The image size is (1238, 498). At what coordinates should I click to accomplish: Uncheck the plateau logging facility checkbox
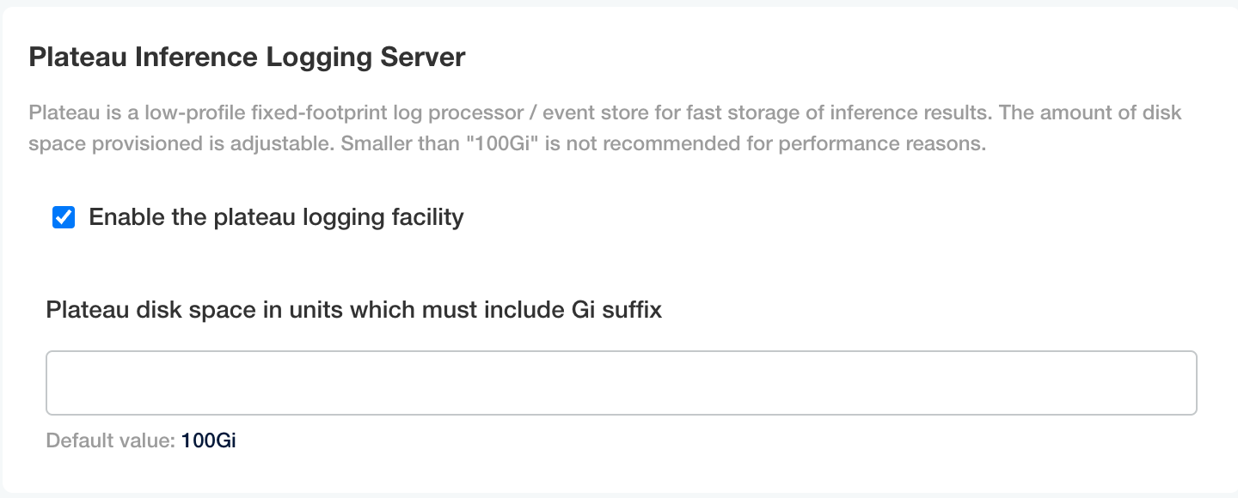64,217
